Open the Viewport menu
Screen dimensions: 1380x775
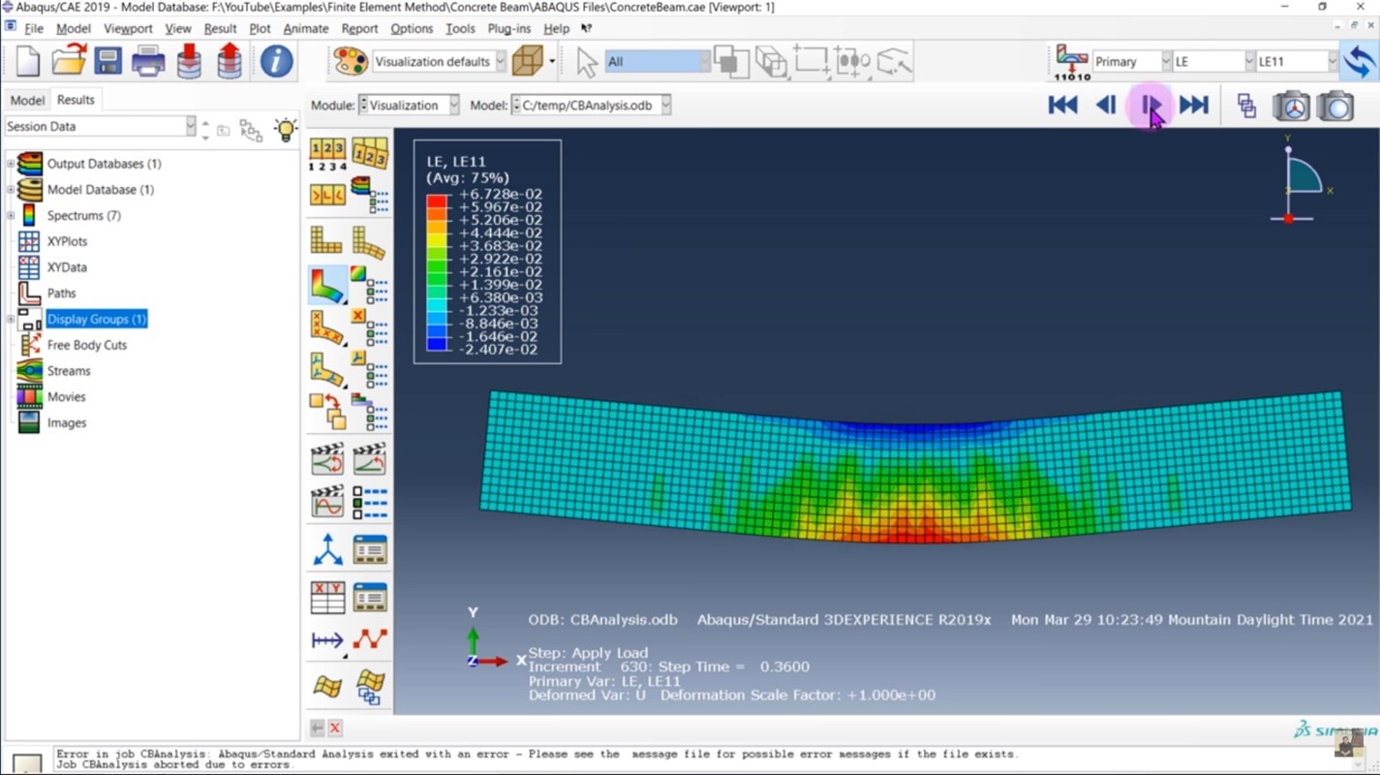click(128, 29)
